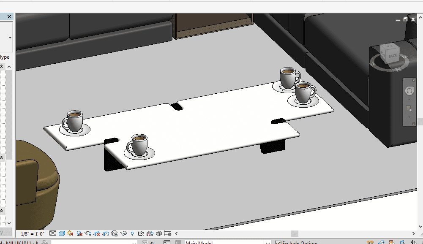Expand the Zoom tool dropdown arrow on navigation bar
The width and height of the screenshot is (423, 244).
click(x=409, y=117)
